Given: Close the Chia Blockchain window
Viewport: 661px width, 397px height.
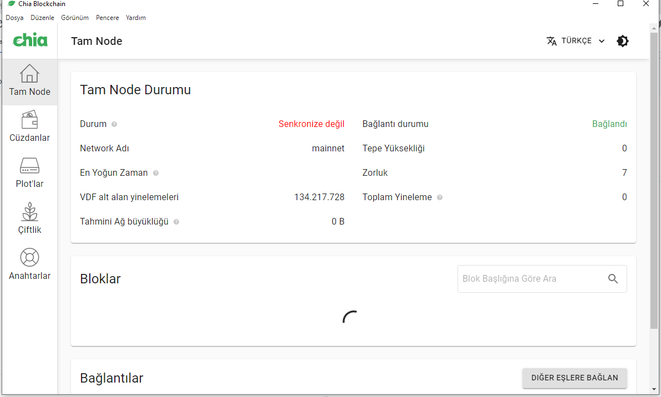Looking at the screenshot, I should pos(646,4).
